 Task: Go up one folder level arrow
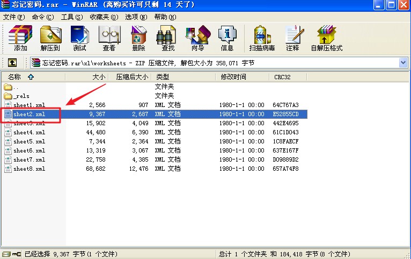(12, 63)
